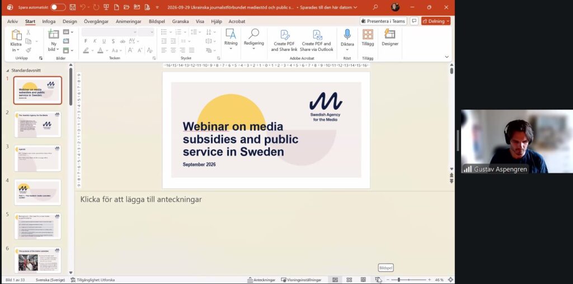Switch to the Design tab
The image size is (573, 284).
coord(70,22)
